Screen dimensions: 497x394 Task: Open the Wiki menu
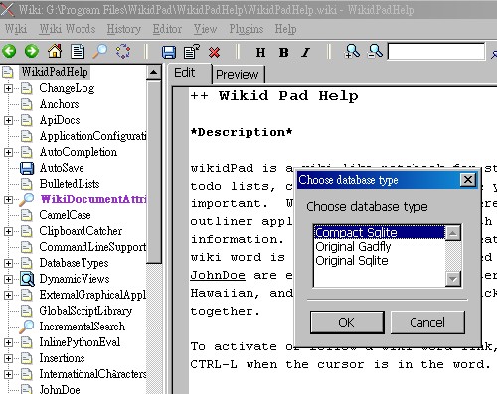(x=16, y=29)
